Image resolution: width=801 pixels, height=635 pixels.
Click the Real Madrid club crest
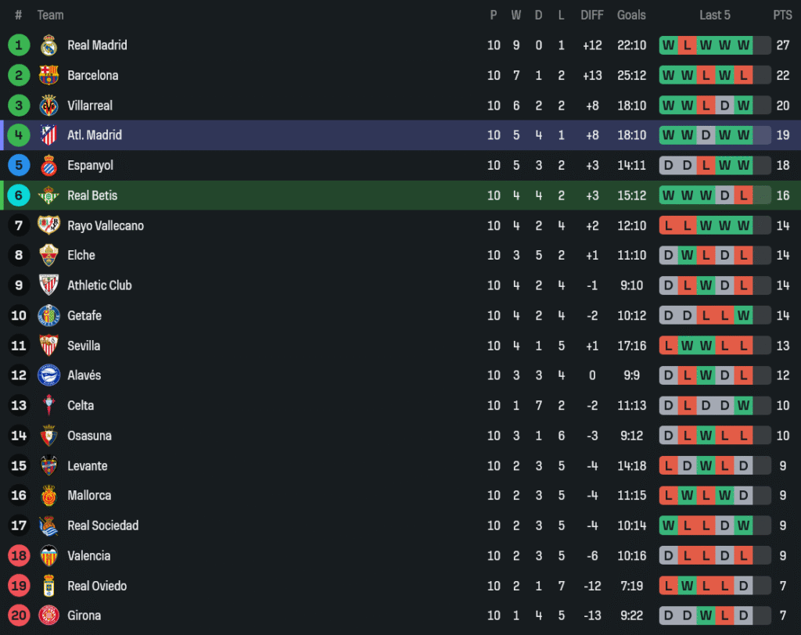(48, 45)
